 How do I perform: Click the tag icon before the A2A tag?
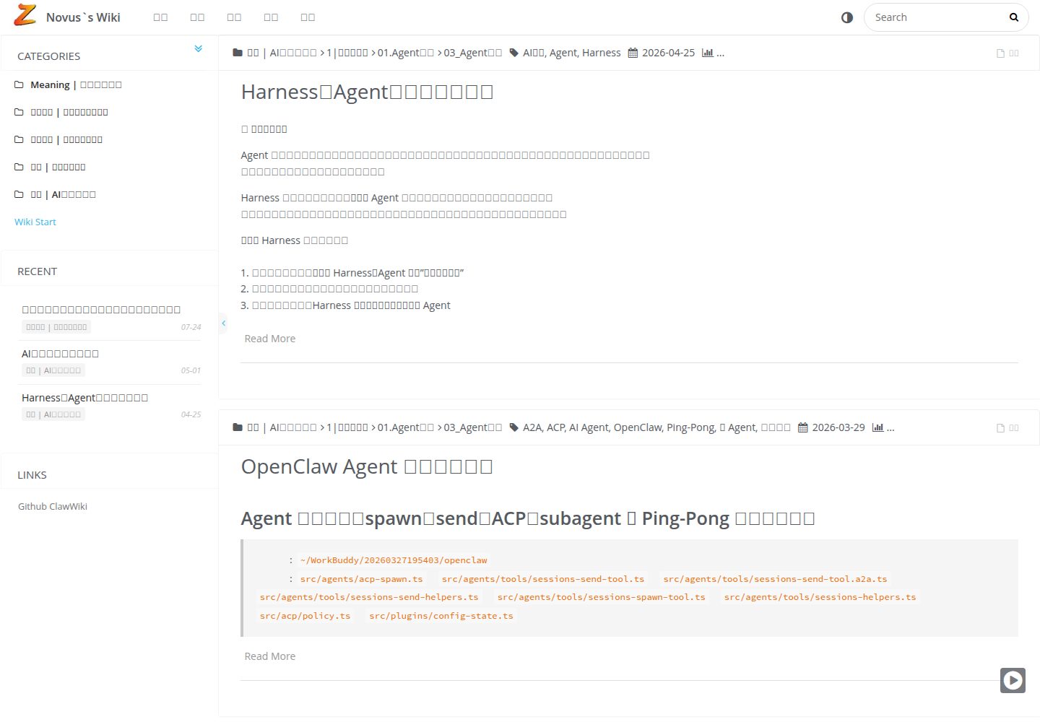pos(513,427)
